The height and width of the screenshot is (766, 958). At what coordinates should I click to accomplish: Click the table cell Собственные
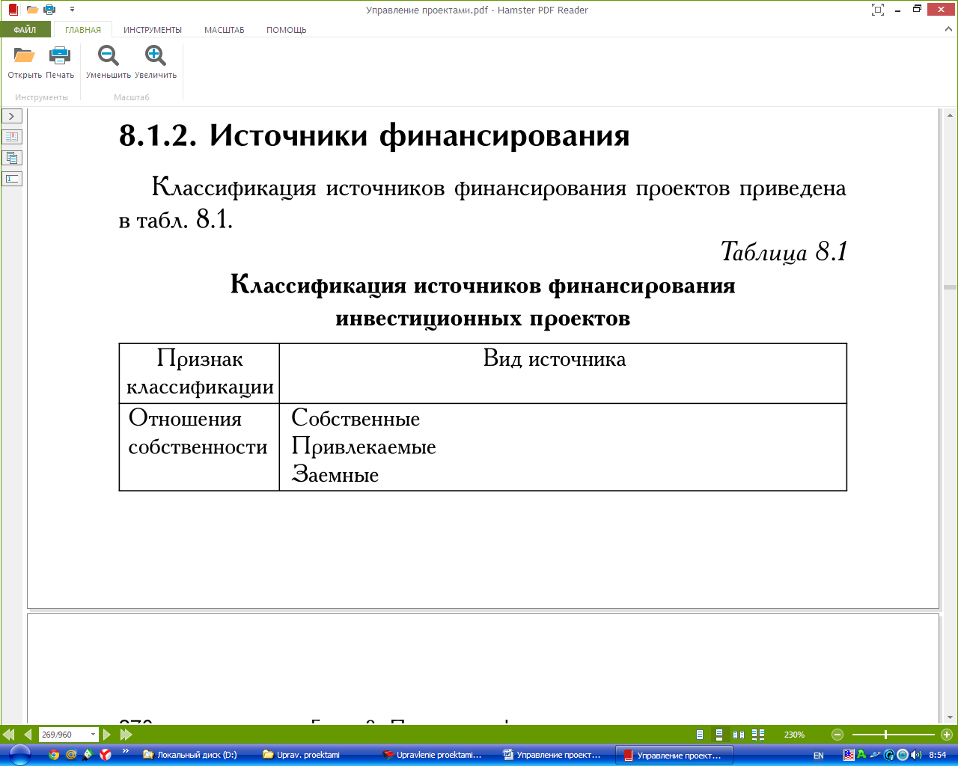click(x=356, y=418)
